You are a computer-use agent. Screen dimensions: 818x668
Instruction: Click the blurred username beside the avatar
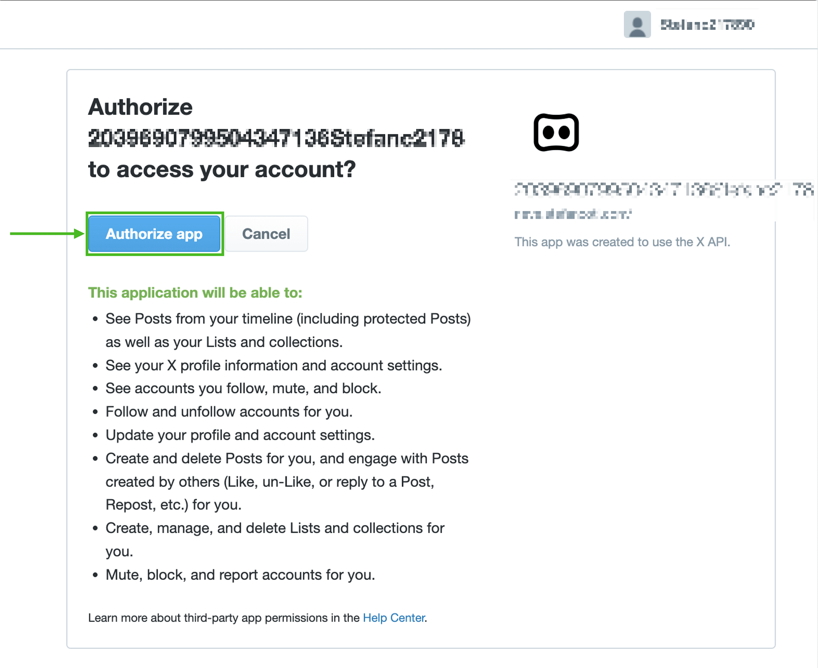point(707,25)
